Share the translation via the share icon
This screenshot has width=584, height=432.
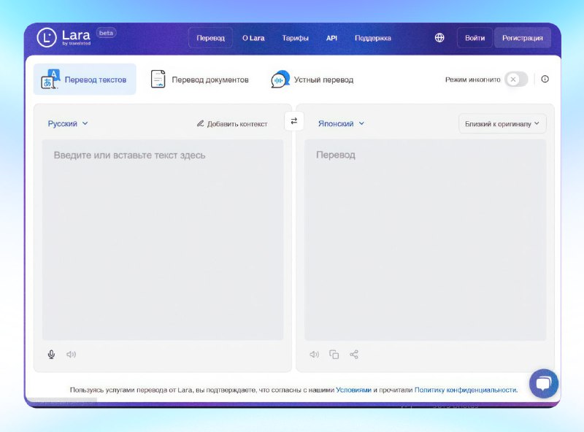click(x=353, y=354)
